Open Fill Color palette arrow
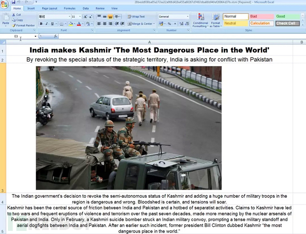This screenshot has height=234, width=306. pos(75,24)
